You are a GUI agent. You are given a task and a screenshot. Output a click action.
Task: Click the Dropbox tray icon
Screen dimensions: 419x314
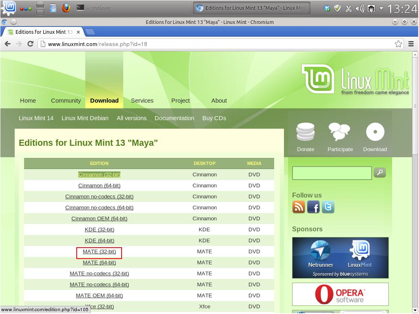click(326, 8)
